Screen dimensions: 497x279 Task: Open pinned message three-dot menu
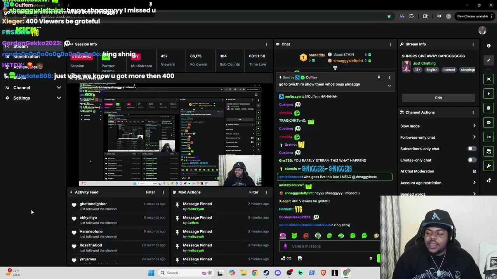click(389, 77)
